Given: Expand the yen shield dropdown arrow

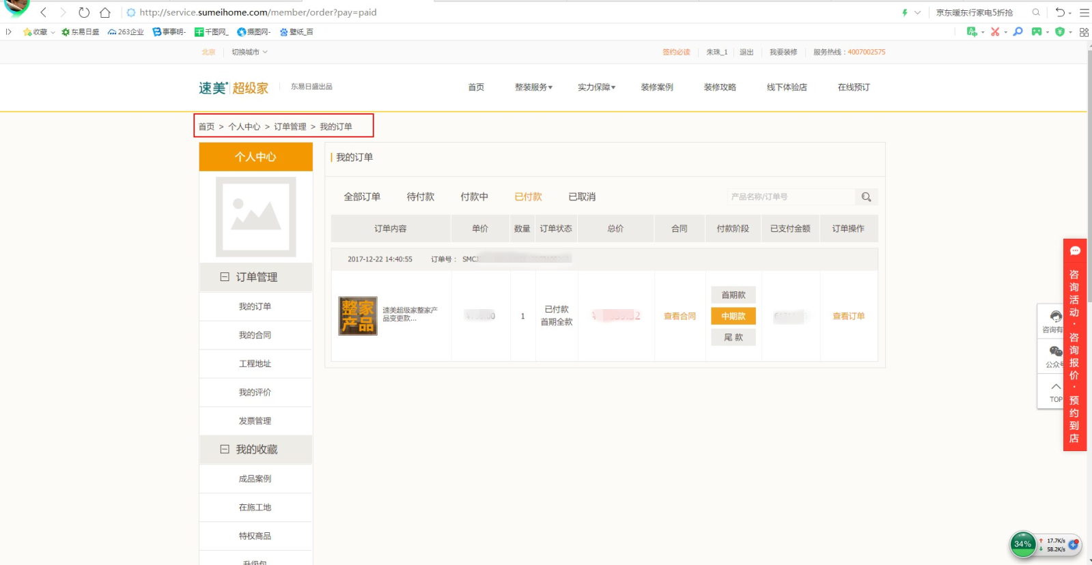Looking at the screenshot, I should click(1070, 32).
